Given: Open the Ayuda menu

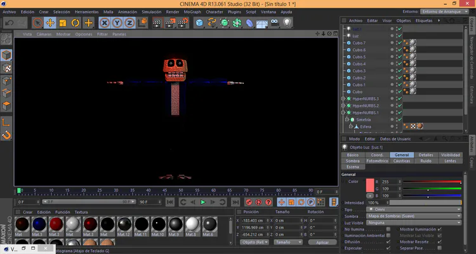Looking at the screenshot, I should point(286,12).
